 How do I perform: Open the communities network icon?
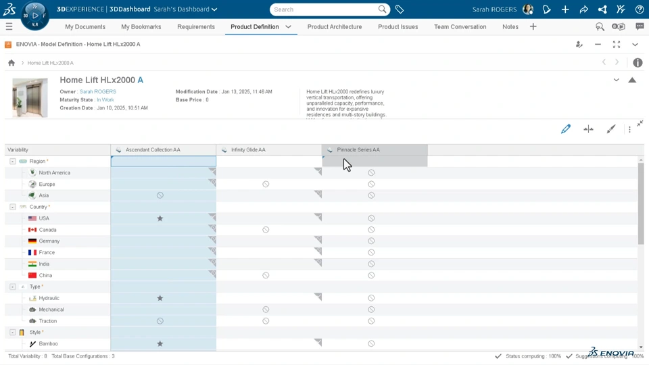602,9
